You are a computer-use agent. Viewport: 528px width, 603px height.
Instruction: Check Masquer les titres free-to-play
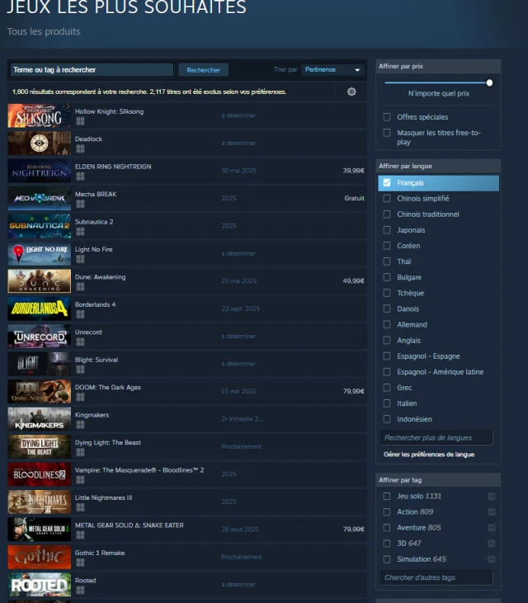pos(387,133)
